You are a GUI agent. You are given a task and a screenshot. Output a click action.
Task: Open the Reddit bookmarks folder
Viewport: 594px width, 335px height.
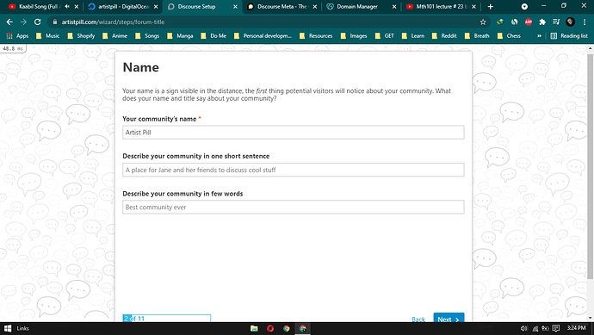coord(444,35)
